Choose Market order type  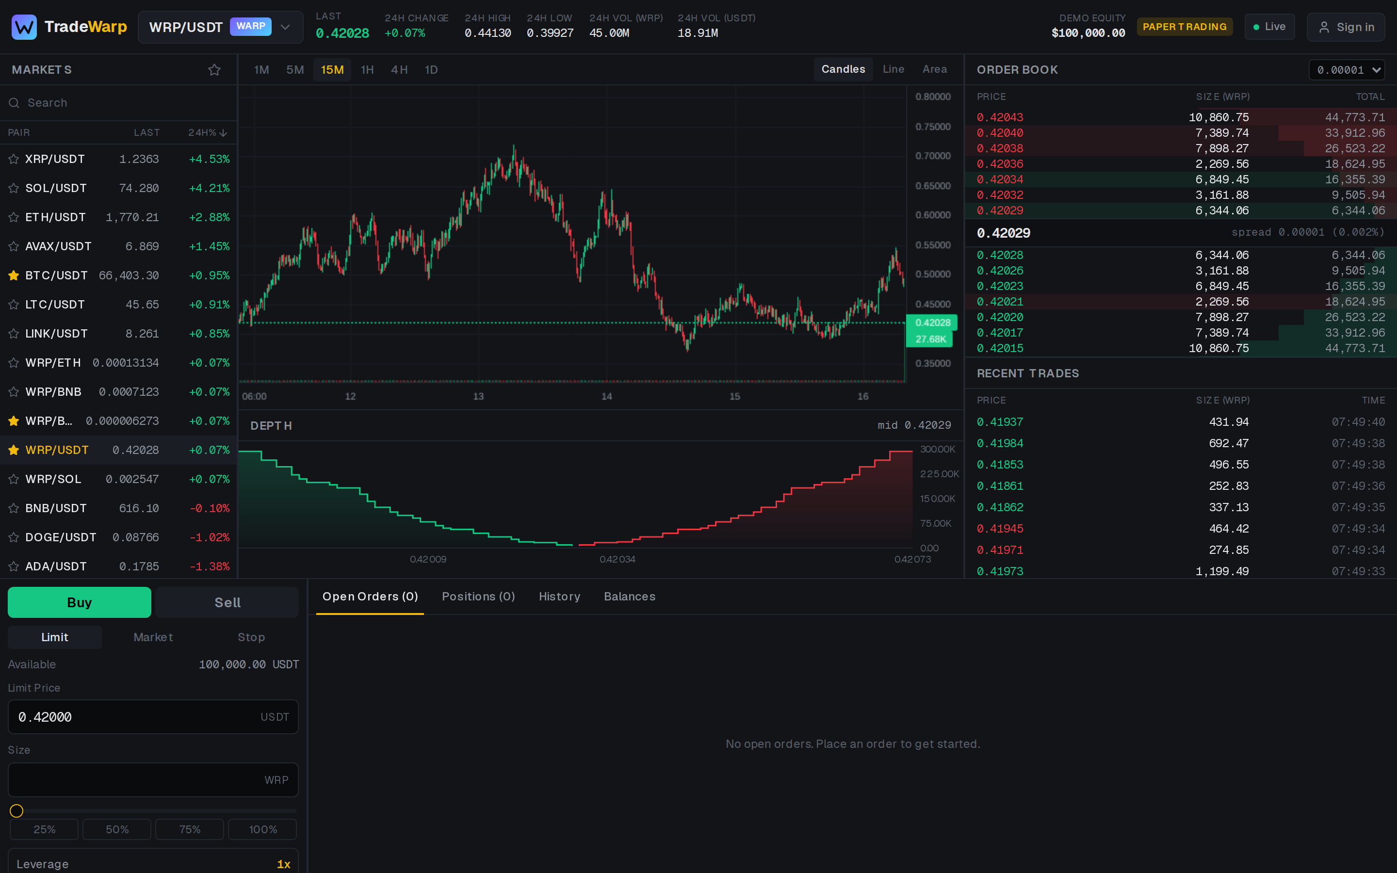[153, 637]
